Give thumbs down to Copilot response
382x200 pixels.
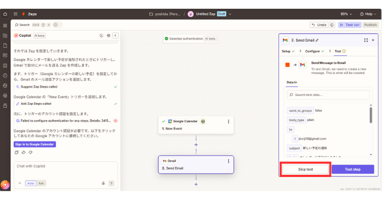pyautogui.click(x=31, y=152)
